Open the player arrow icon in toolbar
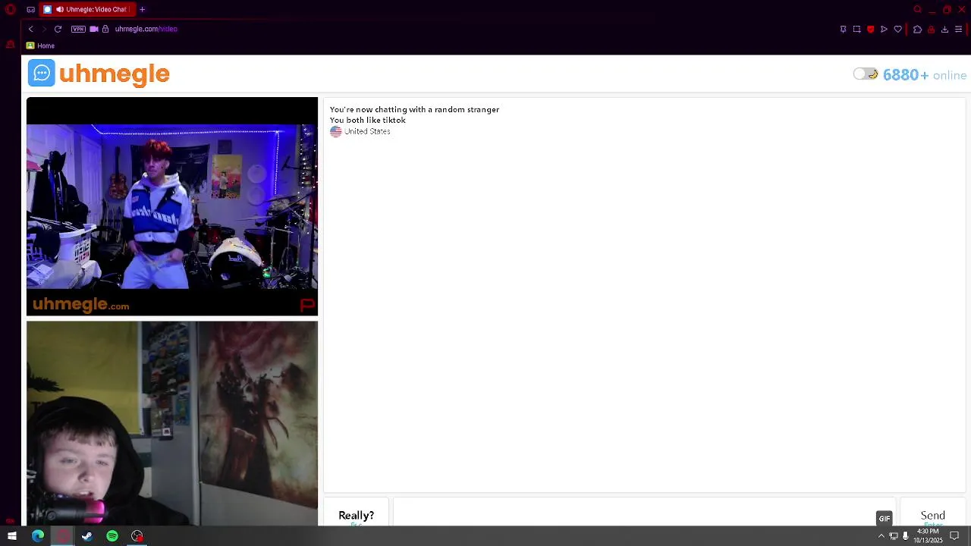971x546 pixels. tap(884, 30)
